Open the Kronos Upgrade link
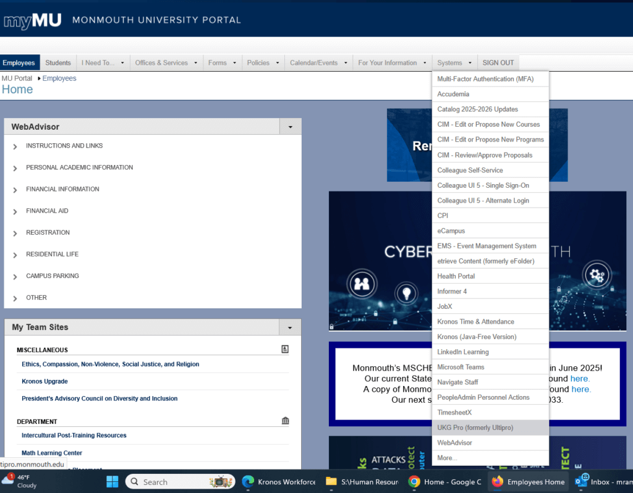This screenshot has width=633, height=493. (x=44, y=381)
